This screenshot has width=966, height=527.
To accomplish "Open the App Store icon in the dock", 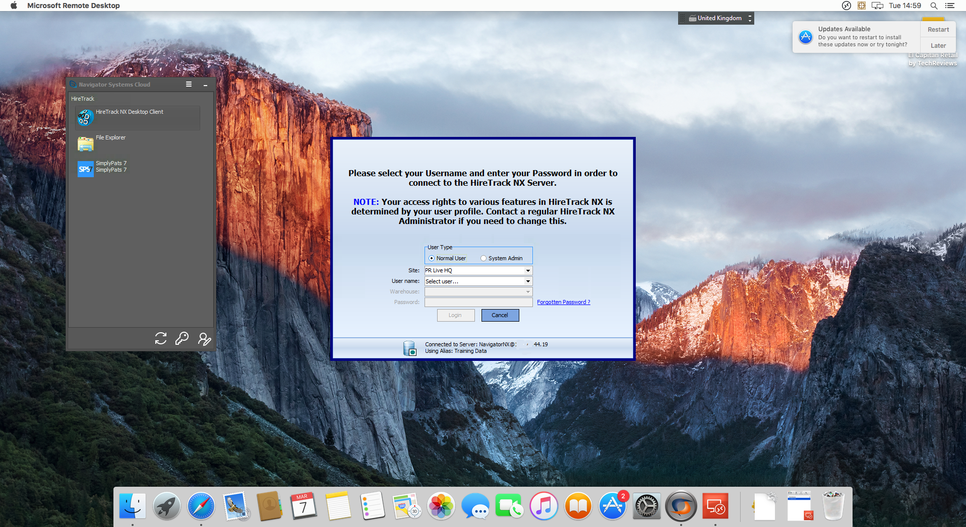I will (x=612, y=506).
